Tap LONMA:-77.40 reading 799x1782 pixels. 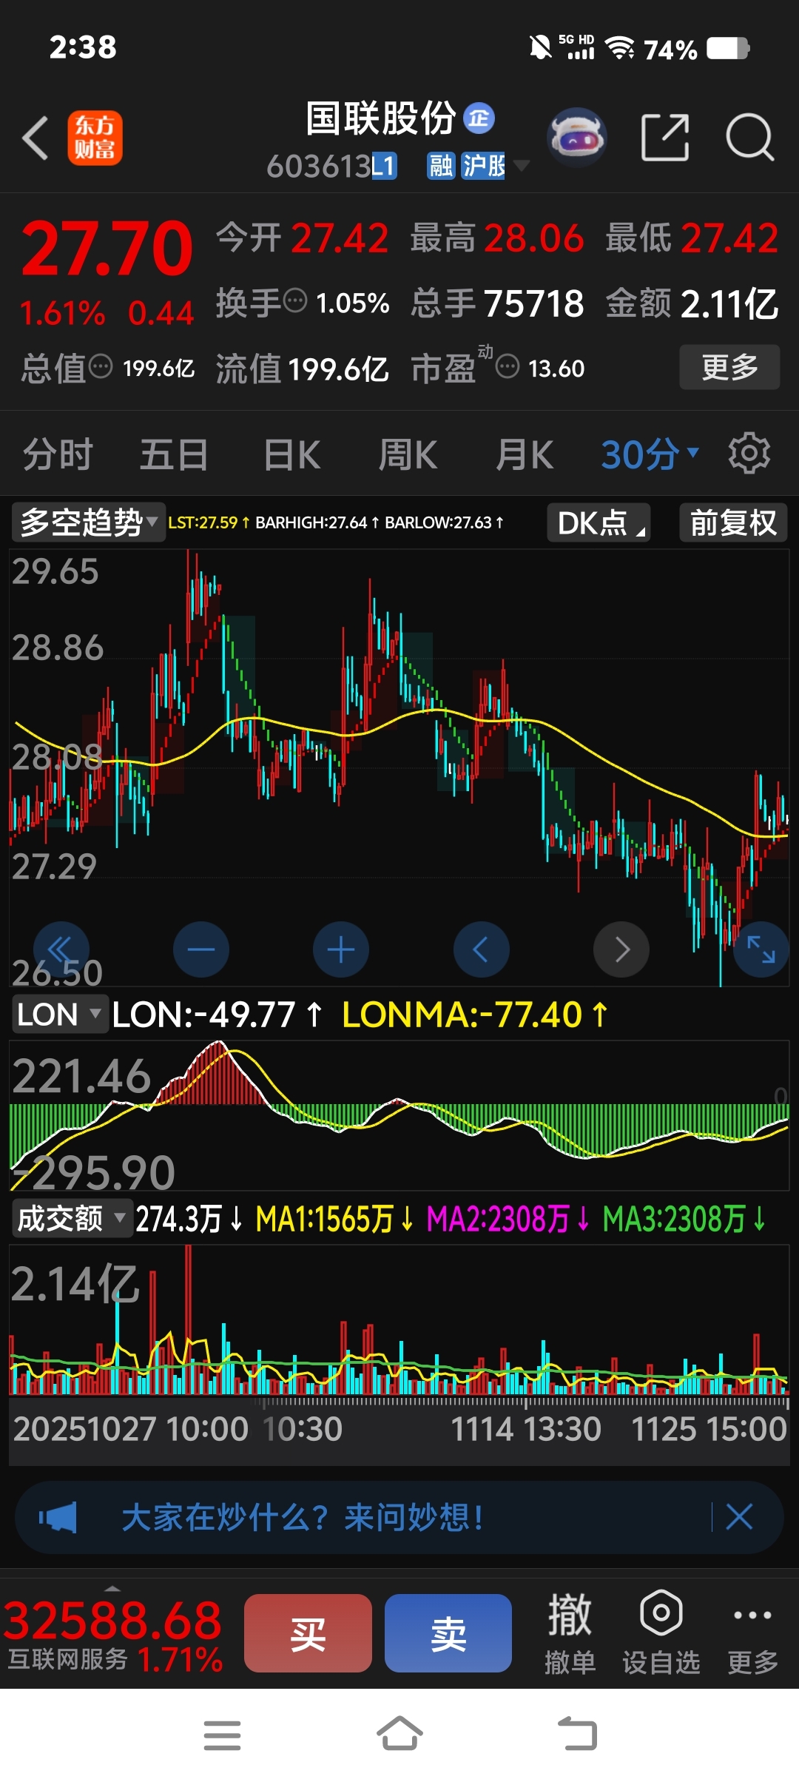click(x=474, y=1014)
